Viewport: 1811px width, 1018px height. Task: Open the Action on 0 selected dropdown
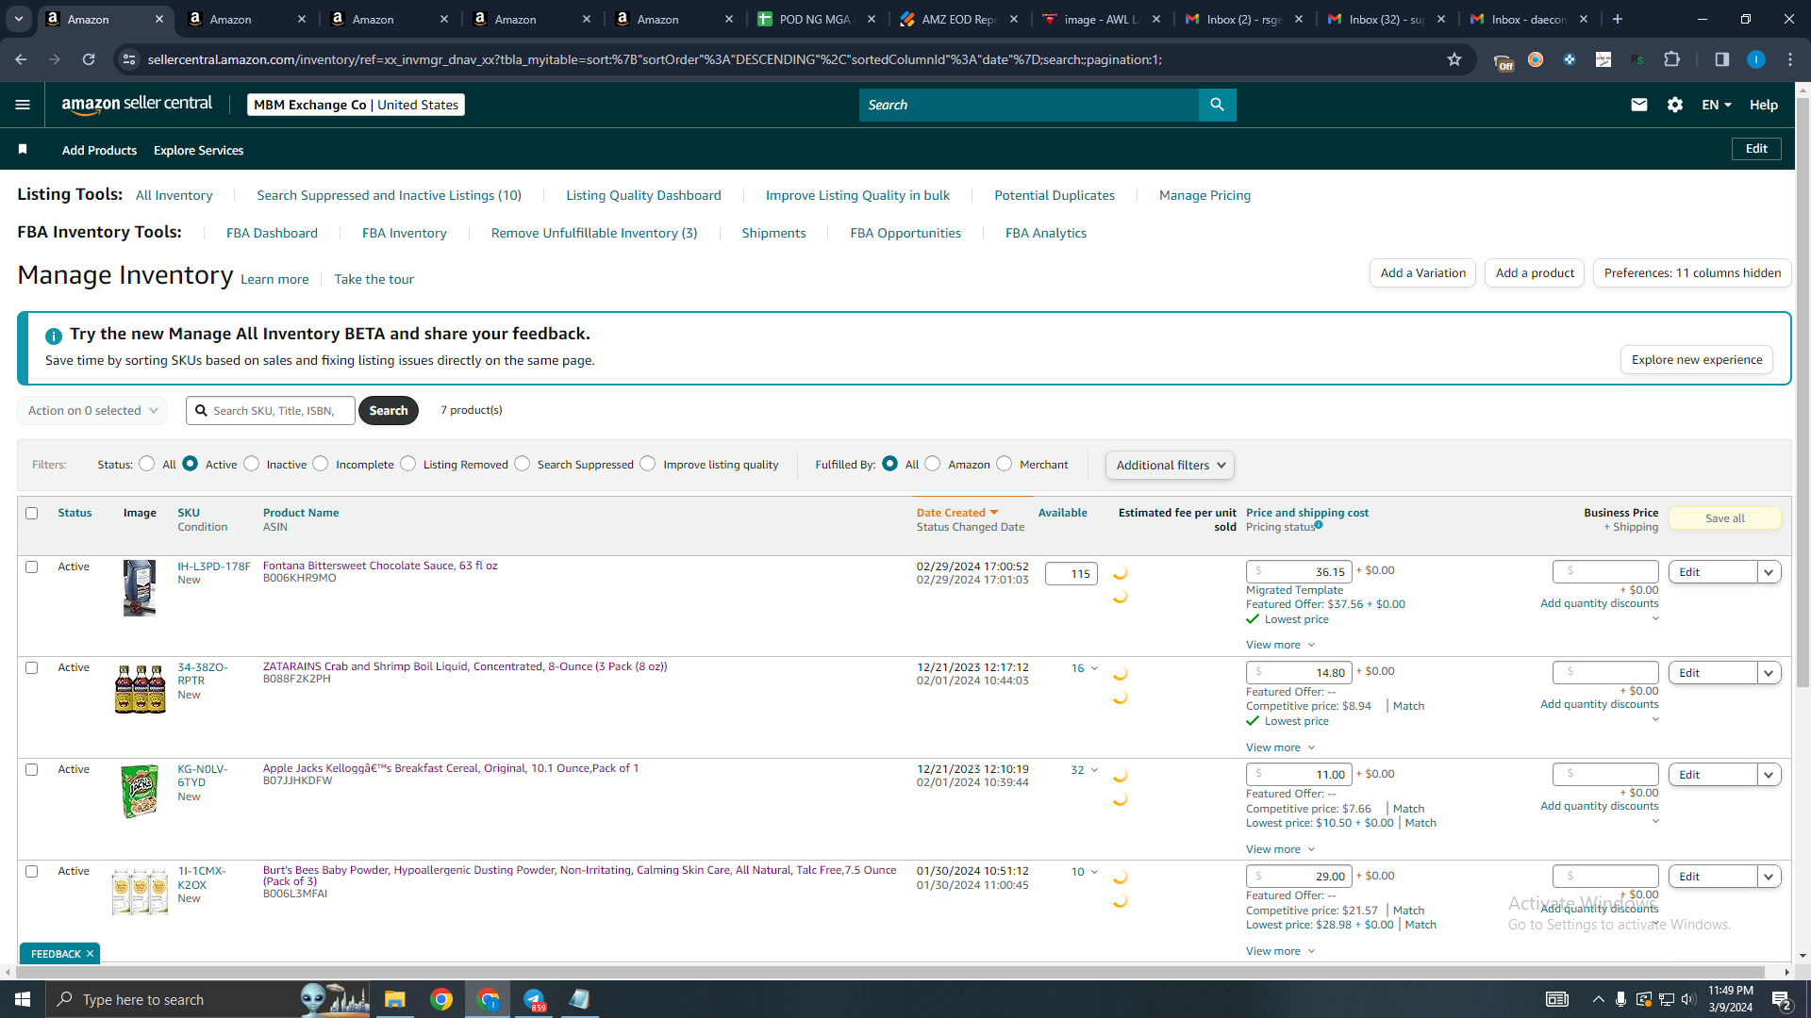coord(92,410)
